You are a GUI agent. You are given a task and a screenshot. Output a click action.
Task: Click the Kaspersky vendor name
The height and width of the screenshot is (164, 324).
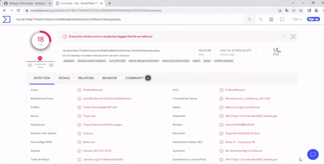179,116
